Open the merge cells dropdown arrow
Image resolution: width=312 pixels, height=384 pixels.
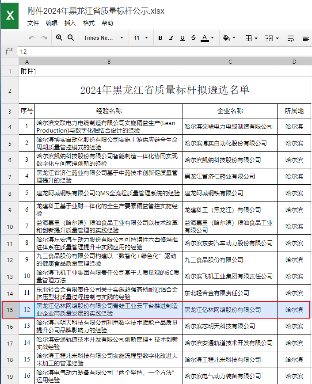pyautogui.click(x=277, y=38)
